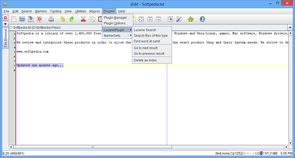Click the www.softpedia.com line in the editor
295x158 pixels.
pos(32,52)
